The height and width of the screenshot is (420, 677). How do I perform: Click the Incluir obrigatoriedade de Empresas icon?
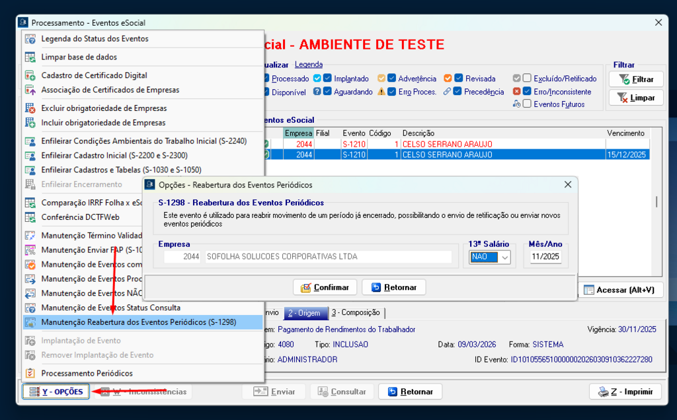(30, 123)
